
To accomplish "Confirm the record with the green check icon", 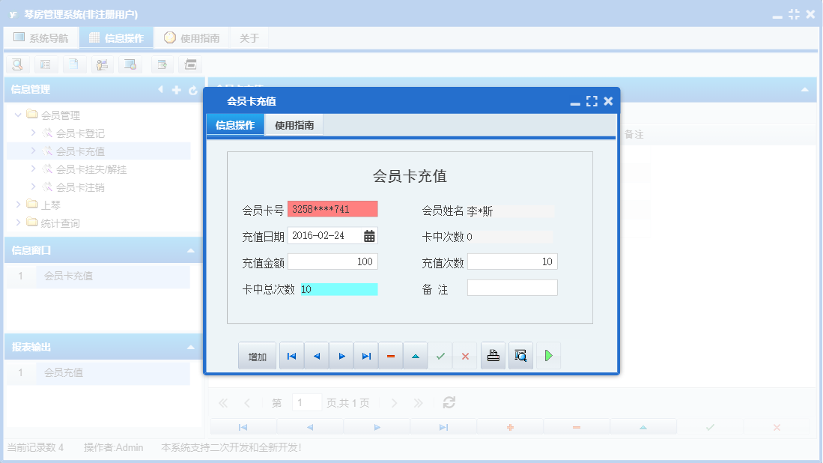I will pos(440,355).
